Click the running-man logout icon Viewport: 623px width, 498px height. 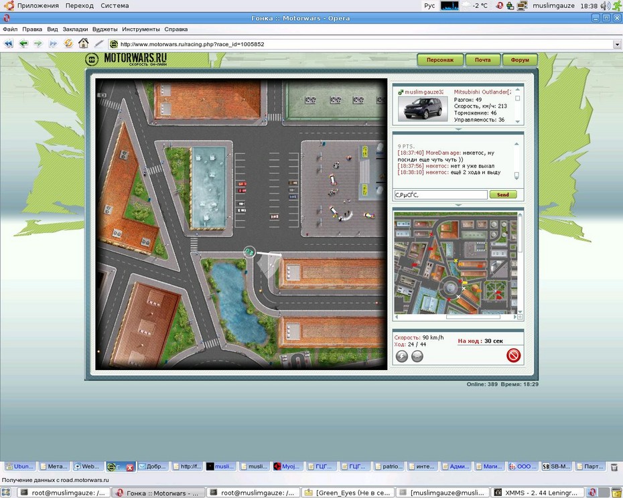tap(617, 5)
